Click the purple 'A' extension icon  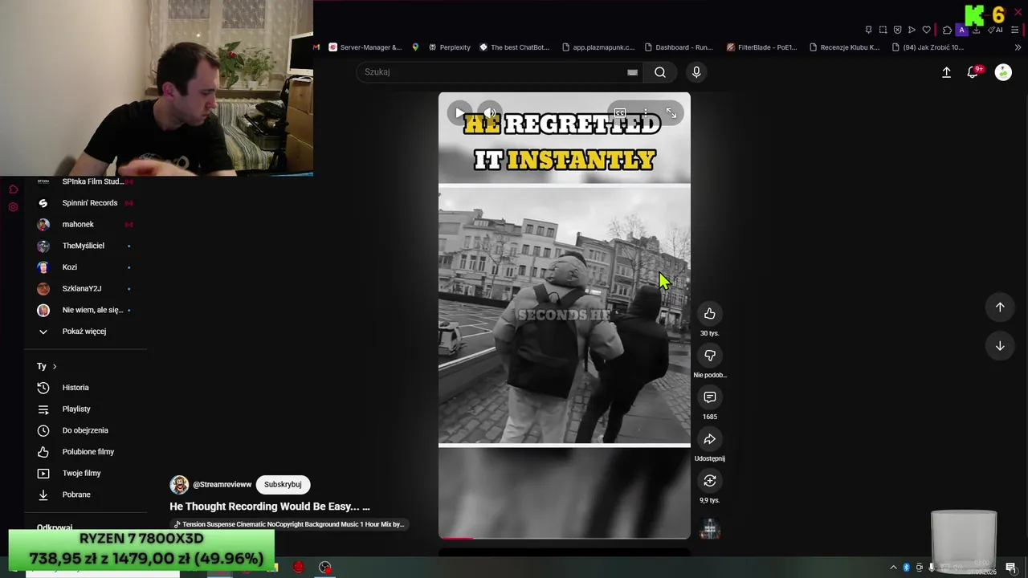(961, 30)
